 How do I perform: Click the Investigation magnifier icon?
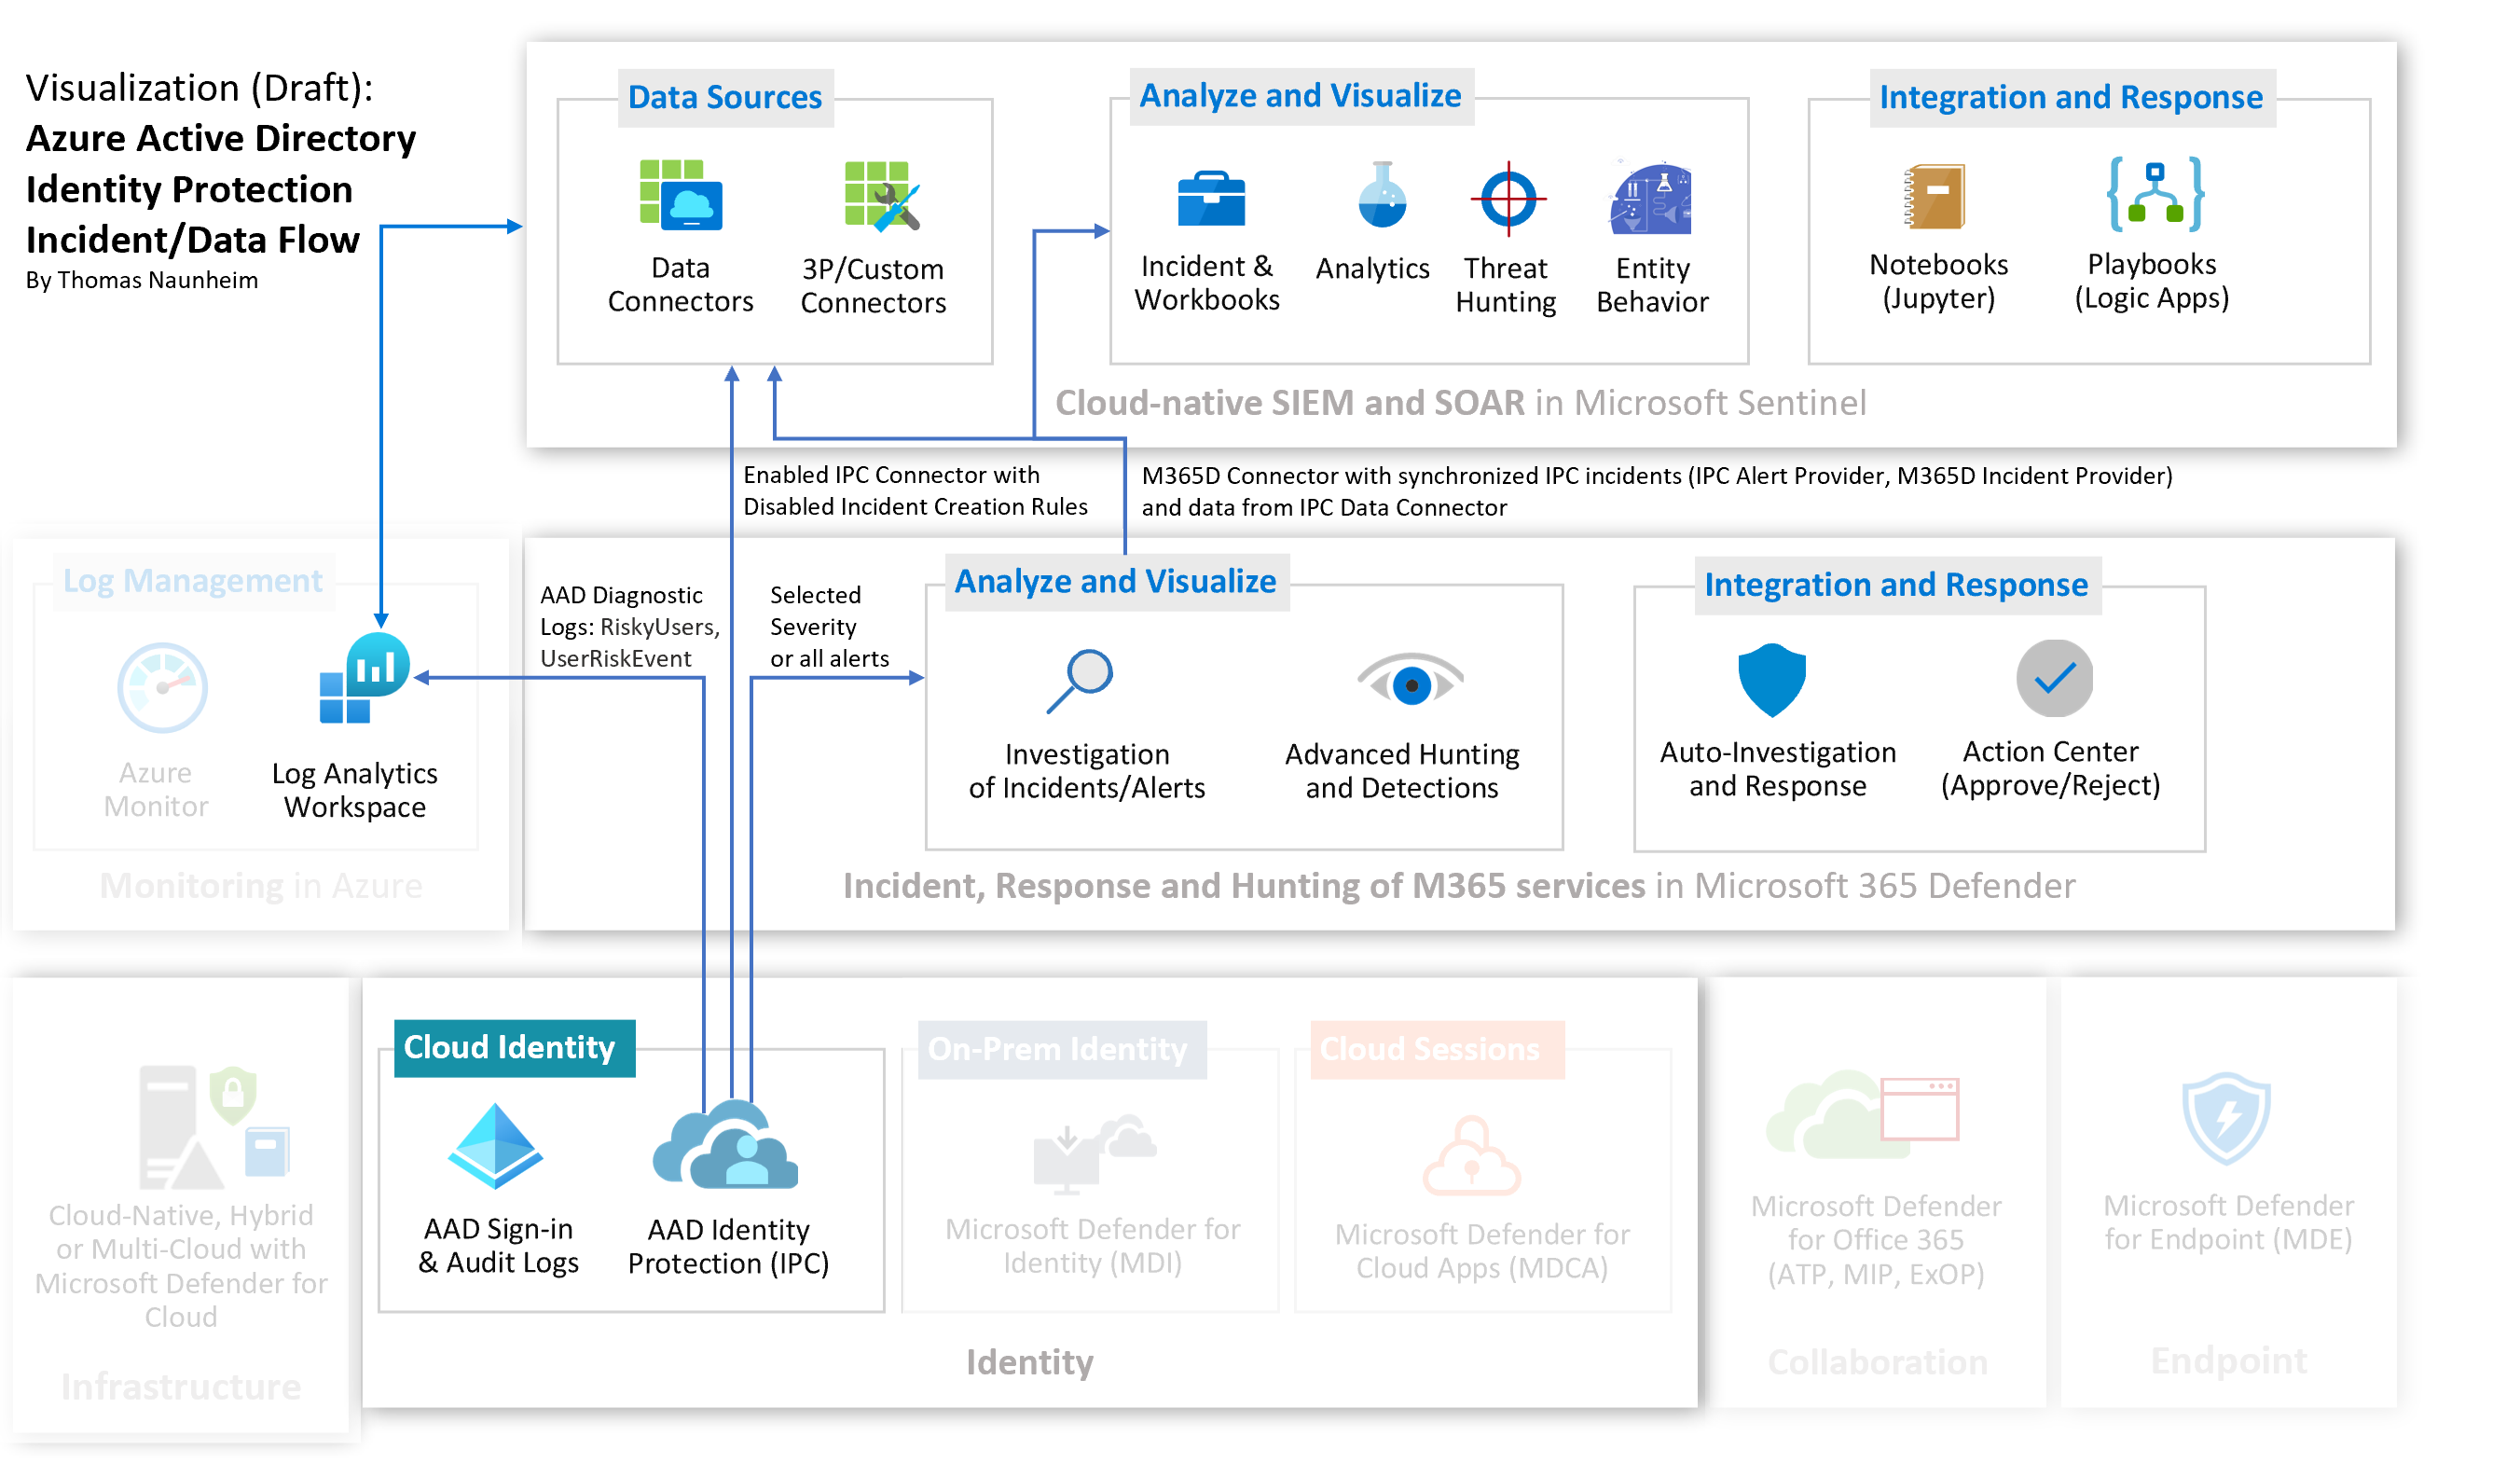pos(1081,681)
